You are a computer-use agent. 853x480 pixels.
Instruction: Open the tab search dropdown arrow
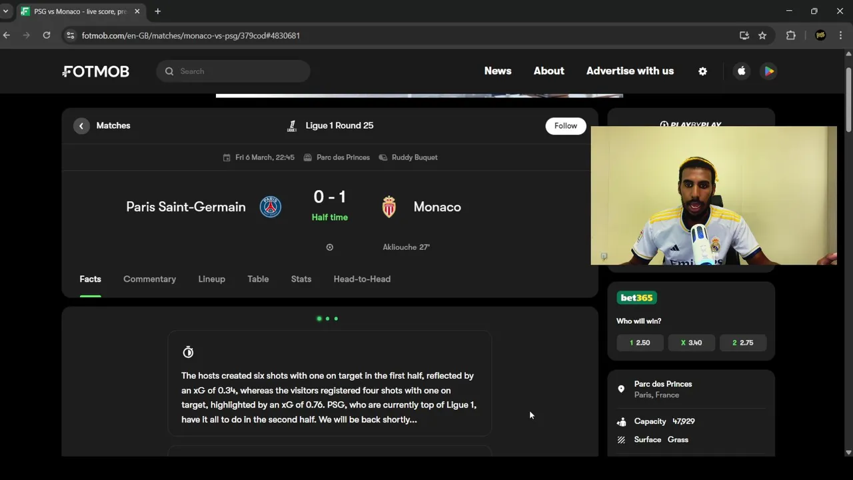[x=5, y=11]
